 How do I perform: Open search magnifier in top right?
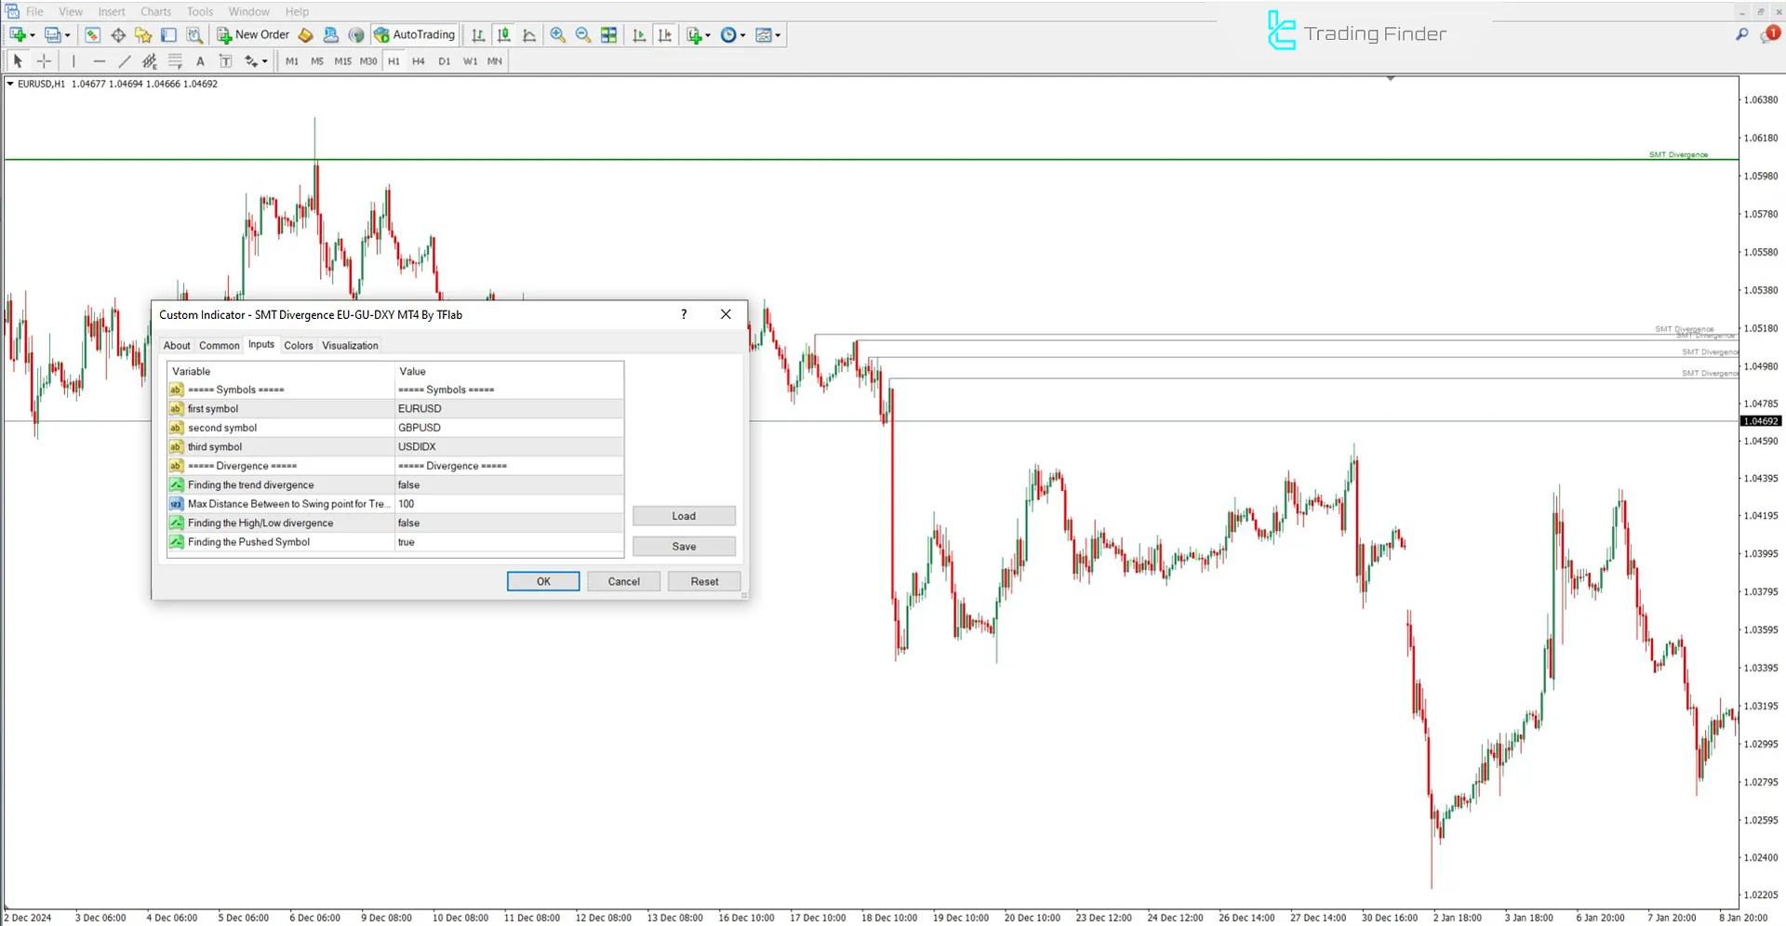click(1742, 34)
